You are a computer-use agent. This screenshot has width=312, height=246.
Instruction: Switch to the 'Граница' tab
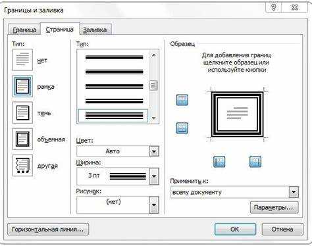[x=24, y=30]
